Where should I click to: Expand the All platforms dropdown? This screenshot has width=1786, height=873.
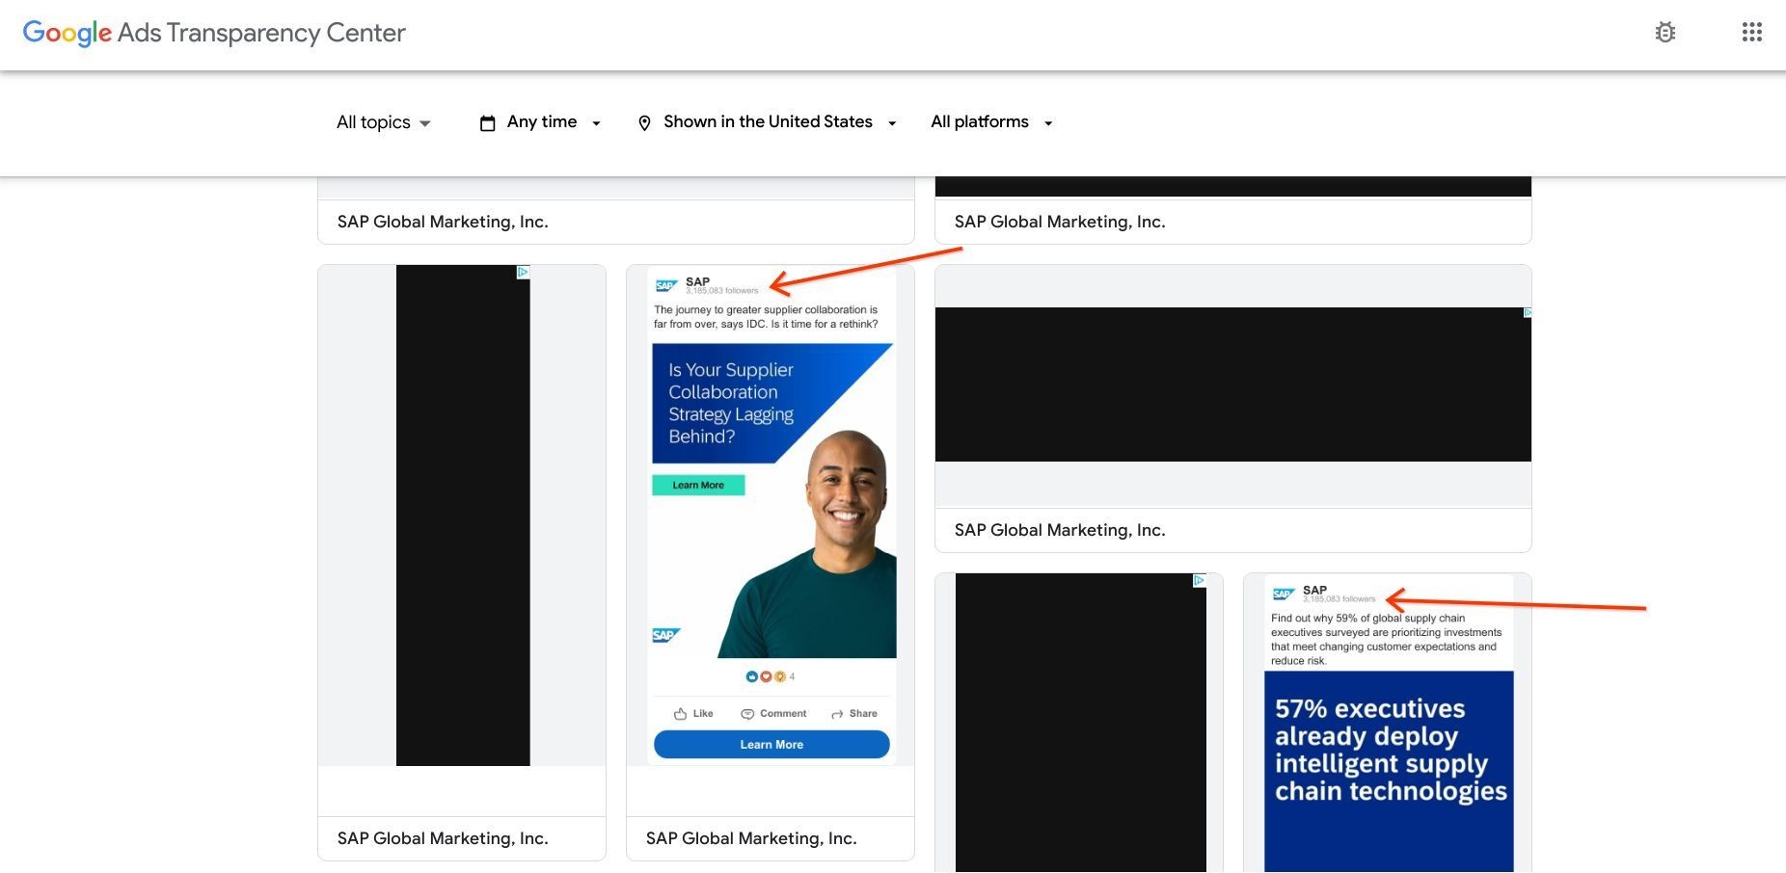click(x=992, y=122)
